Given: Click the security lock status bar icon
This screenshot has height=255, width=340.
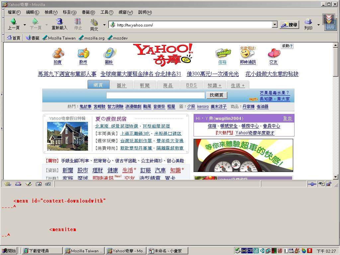Looking at the screenshot, I should point(329,184).
